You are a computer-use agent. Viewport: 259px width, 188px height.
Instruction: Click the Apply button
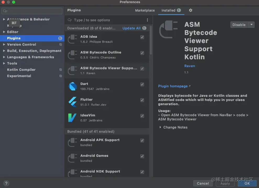pos(225,183)
